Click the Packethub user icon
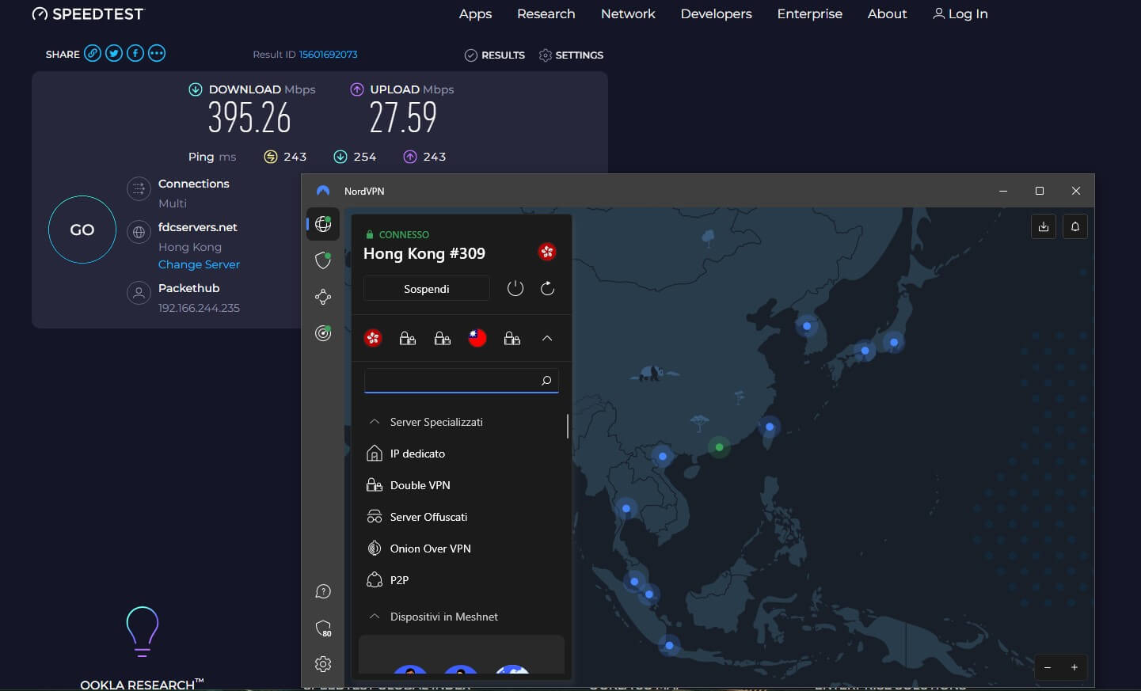The width and height of the screenshot is (1141, 691). (139, 293)
